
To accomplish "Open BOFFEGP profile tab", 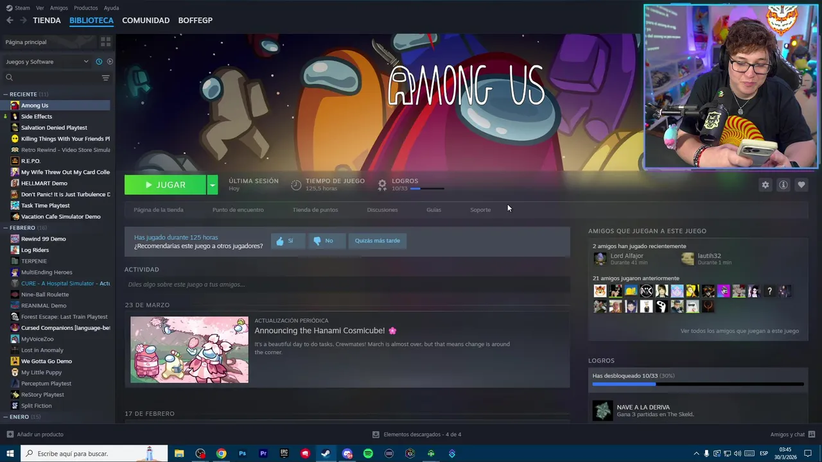I will tap(195, 21).
